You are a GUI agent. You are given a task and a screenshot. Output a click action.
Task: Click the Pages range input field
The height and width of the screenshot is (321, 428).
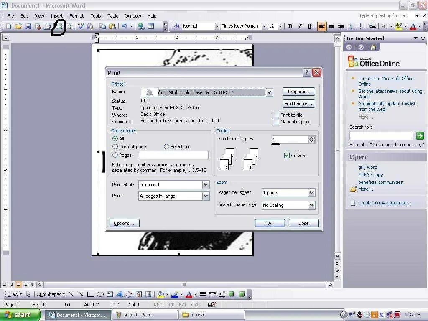(x=173, y=155)
